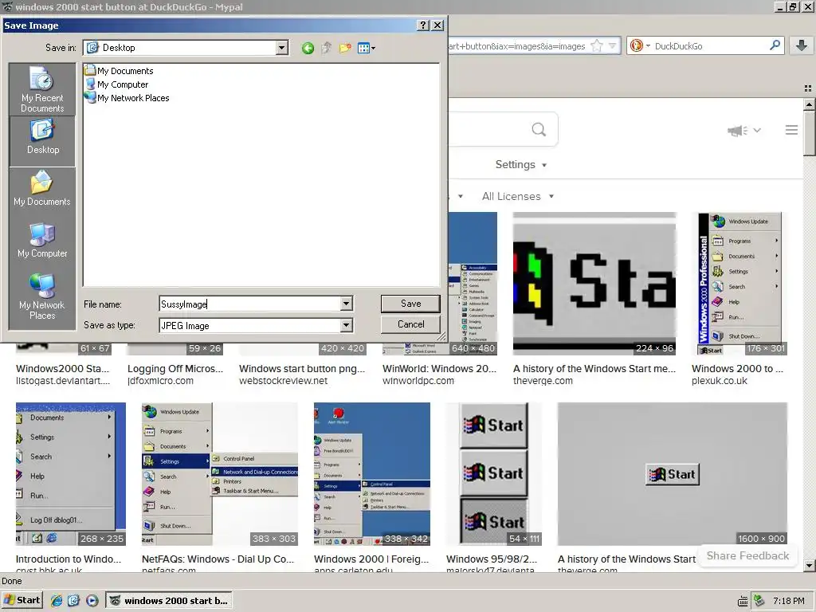Click the 7:18 PM taskbar clock
This screenshot has height=612, width=816.
[x=788, y=601]
